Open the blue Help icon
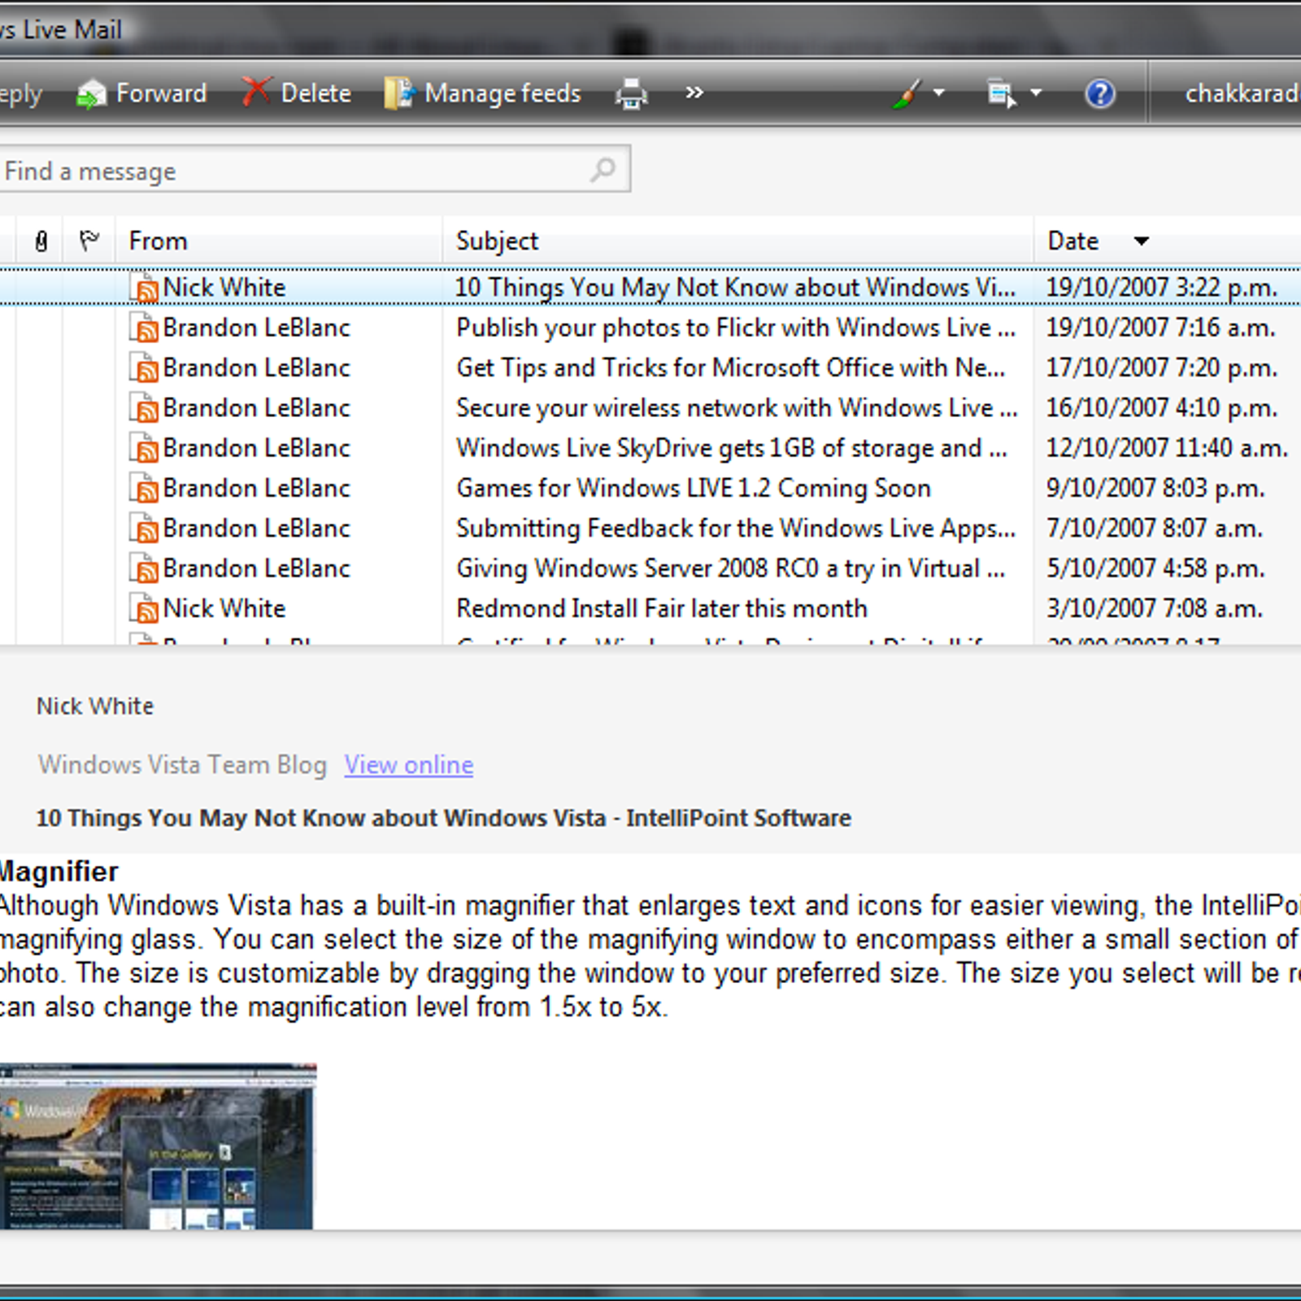Viewport: 1301px width, 1301px height. click(x=1099, y=94)
